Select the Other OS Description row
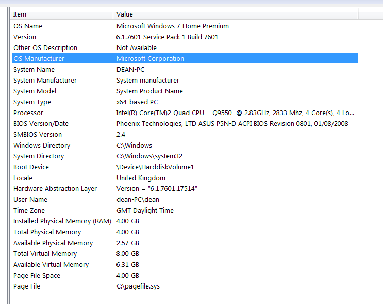 45,48
